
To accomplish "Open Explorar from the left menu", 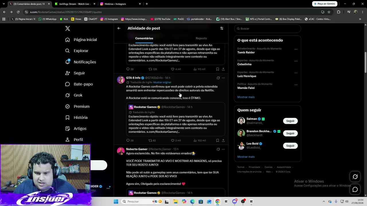I will [x=77, y=51].
